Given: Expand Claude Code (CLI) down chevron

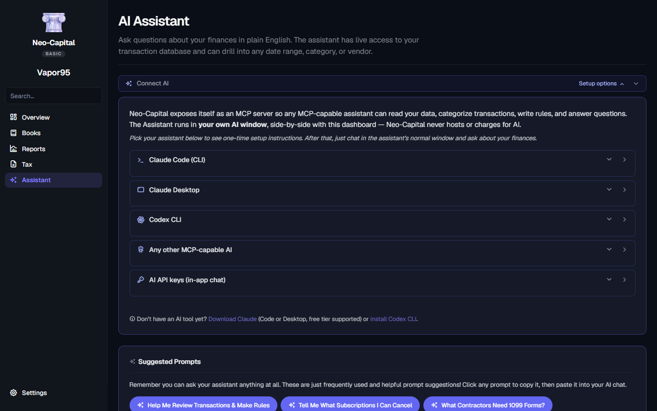Looking at the screenshot, I should click(609, 159).
